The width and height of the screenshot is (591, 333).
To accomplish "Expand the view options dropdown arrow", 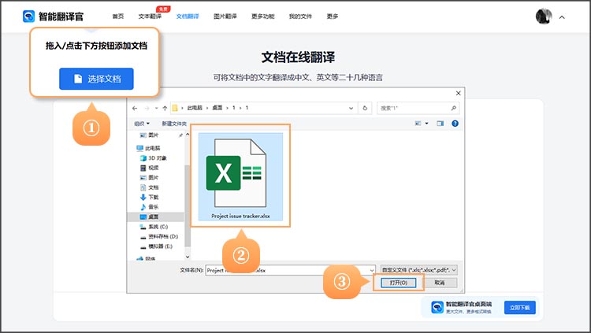I will (x=426, y=124).
